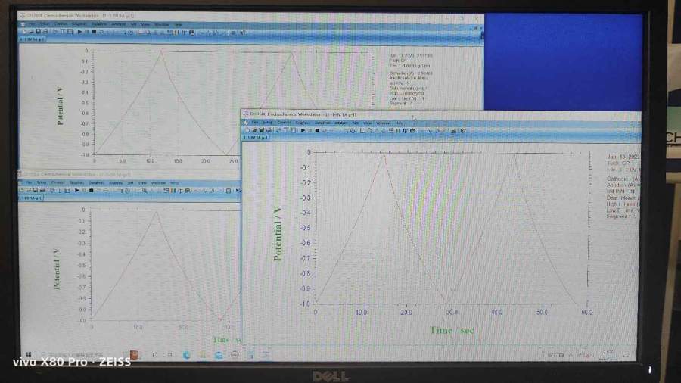
Task: Open File menu in the frontmost window
Action: click(x=255, y=122)
